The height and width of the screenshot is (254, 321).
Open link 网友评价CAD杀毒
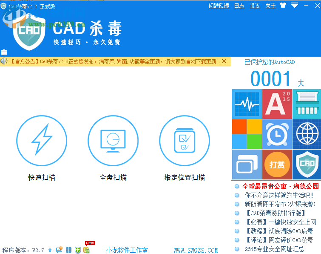pos(279,240)
